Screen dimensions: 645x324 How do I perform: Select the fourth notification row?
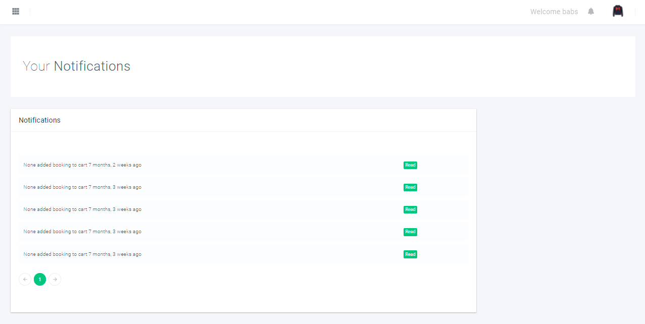coord(82,232)
